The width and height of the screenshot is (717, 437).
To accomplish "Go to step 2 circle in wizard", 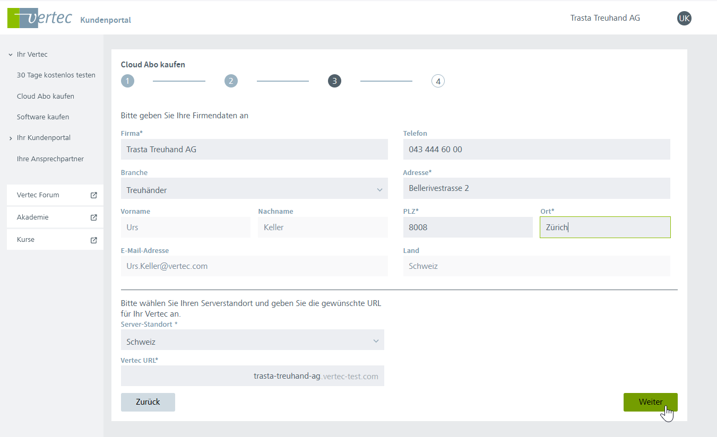I will tap(231, 81).
